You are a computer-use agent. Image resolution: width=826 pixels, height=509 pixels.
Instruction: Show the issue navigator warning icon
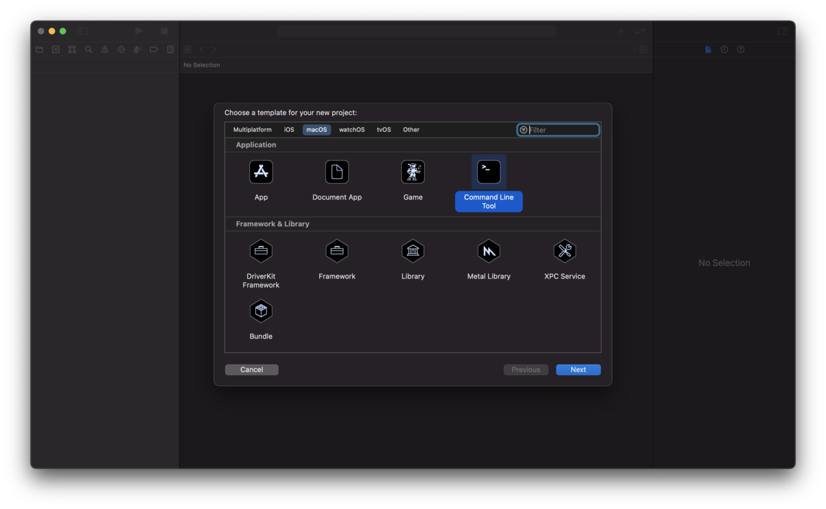click(x=105, y=50)
